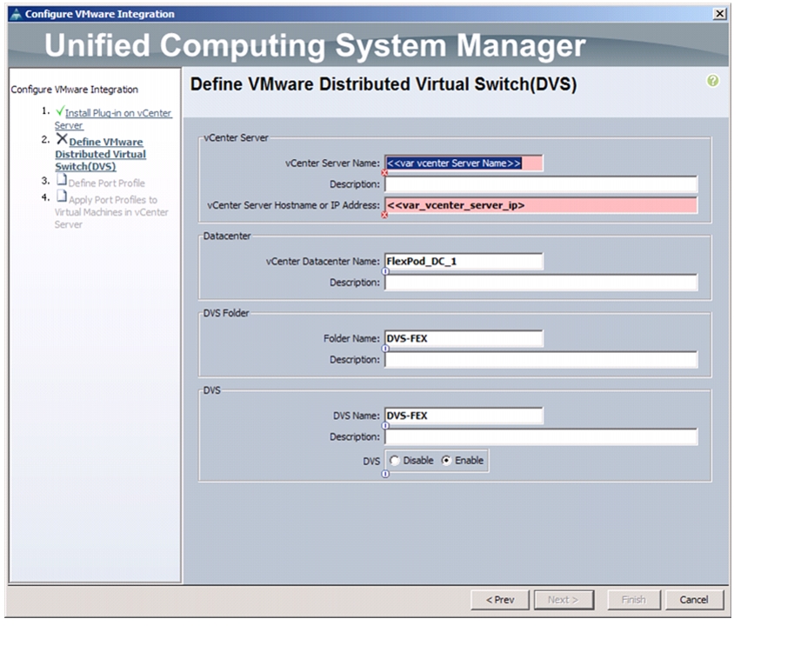The height and width of the screenshot is (652, 794).
Task: Click the vCenter Server Hostname or IP Address field
Action: [x=541, y=205]
